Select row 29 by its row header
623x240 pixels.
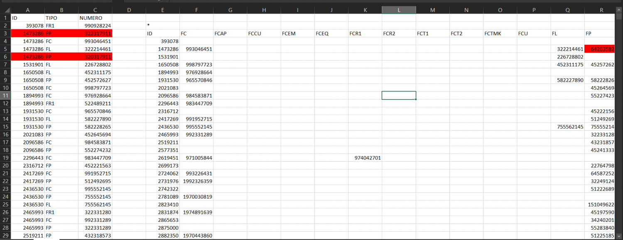click(5, 235)
